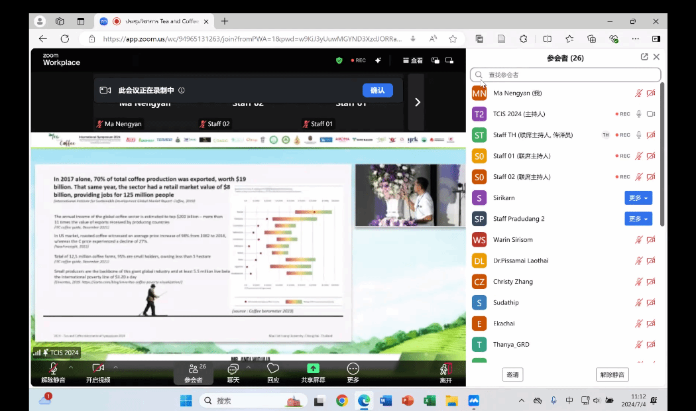Open the three-dot more options icon in toolbar
The image size is (696, 411).
point(353,369)
